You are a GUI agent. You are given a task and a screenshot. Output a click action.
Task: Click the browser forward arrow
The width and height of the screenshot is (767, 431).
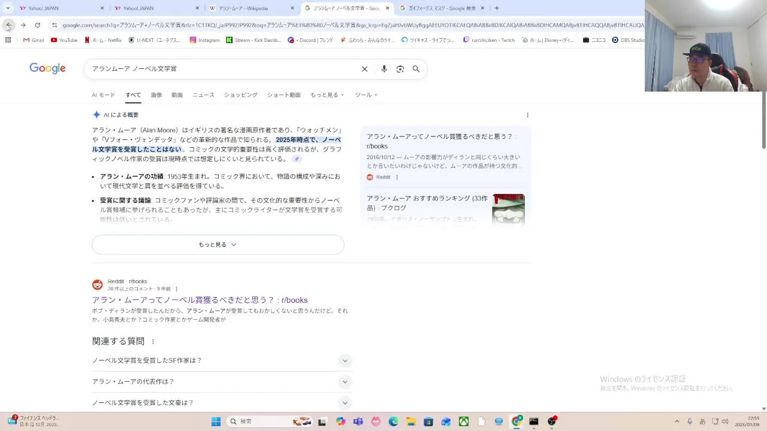[23, 25]
